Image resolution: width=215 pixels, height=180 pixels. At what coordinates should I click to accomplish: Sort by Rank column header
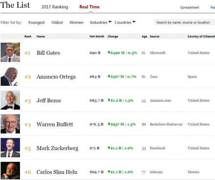(28, 36)
